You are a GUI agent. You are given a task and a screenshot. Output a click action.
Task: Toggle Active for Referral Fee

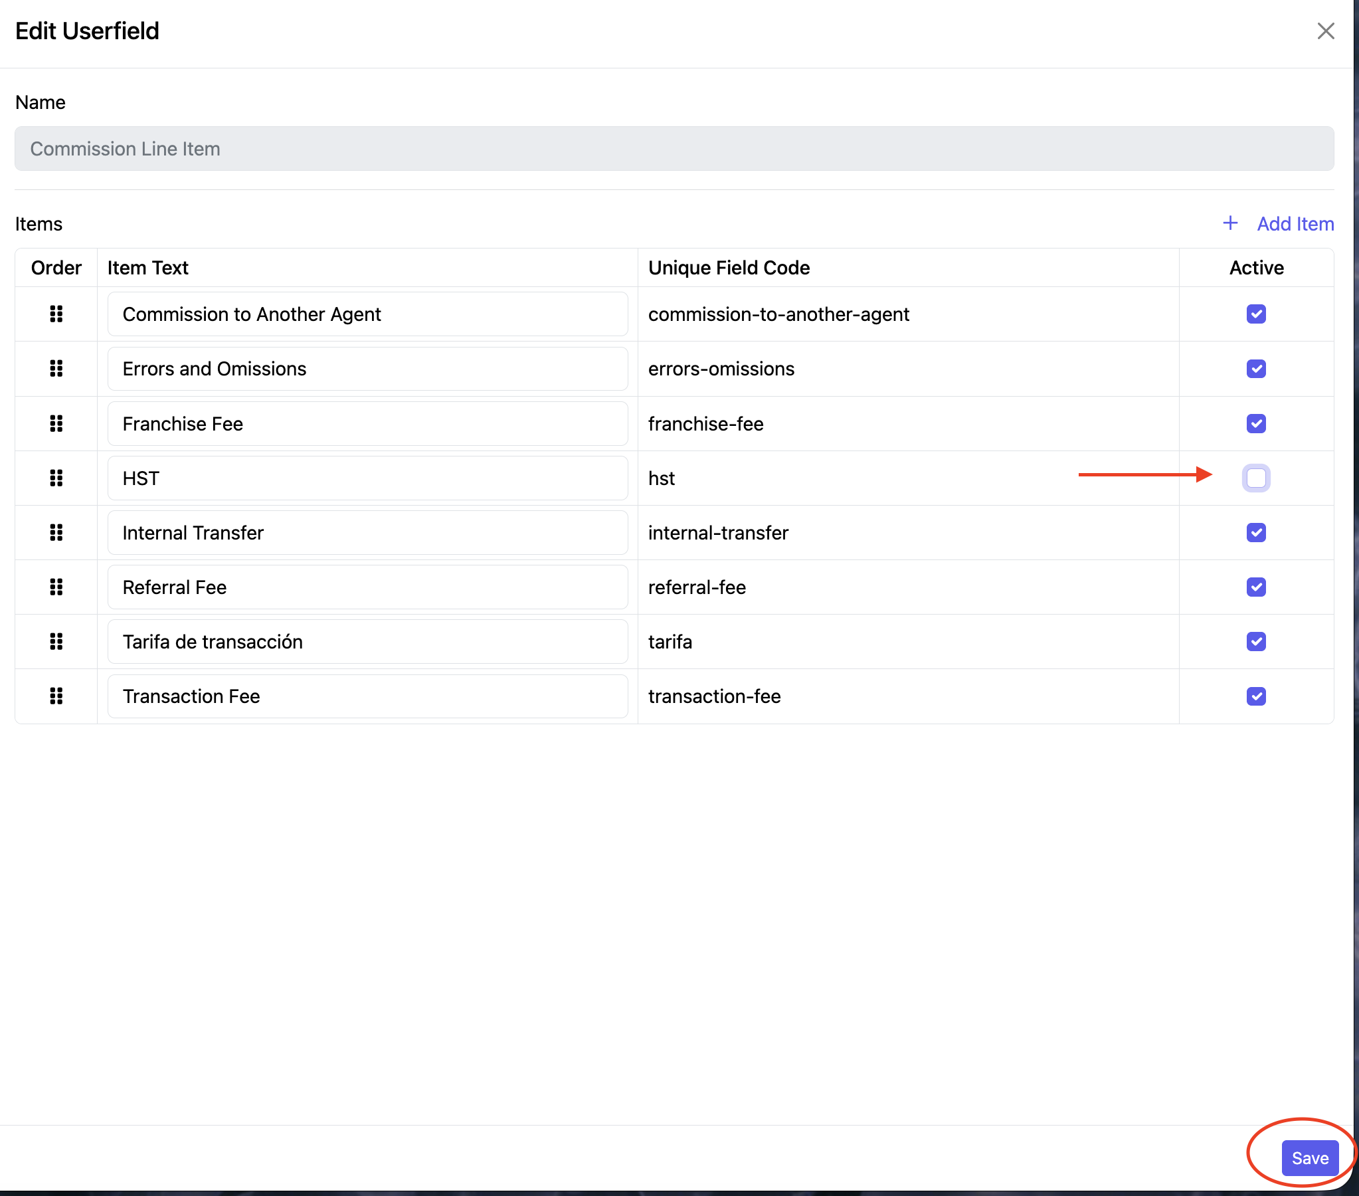pos(1256,587)
